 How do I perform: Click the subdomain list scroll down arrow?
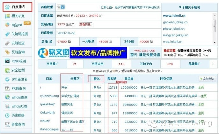(x=215, y=43)
